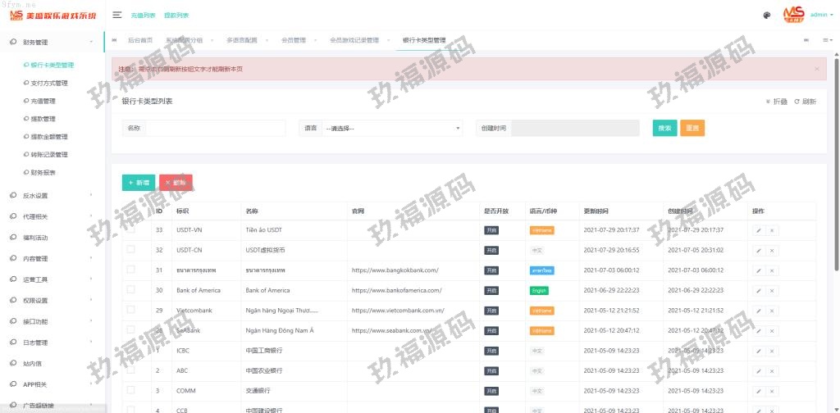Tick the checkbox for Bank of America row
Screen dimensions: 840x413
pyautogui.click(x=131, y=290)
